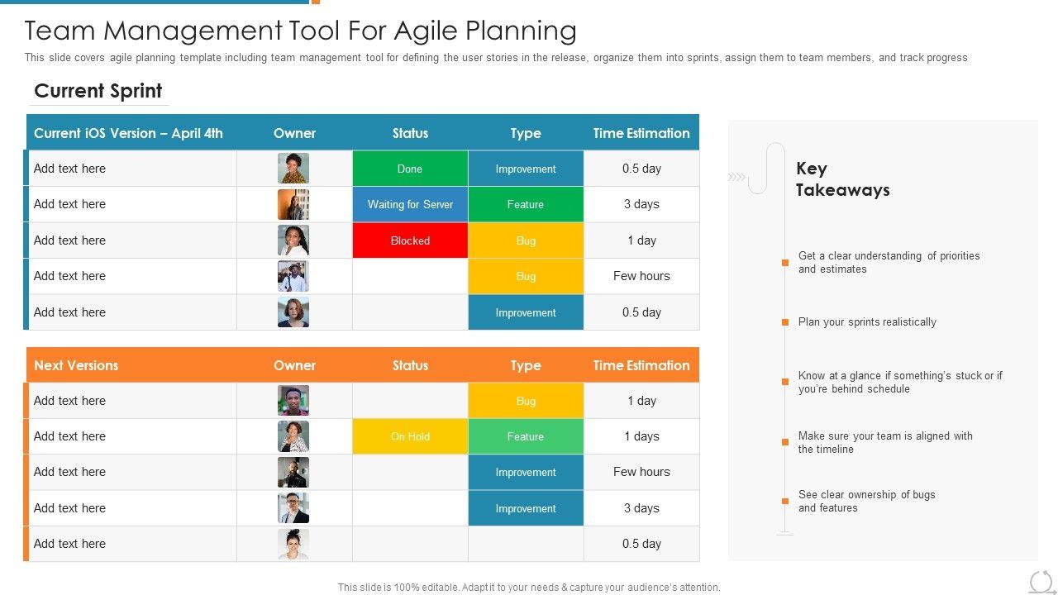1058x595 pixels.
Task: Select the owner avatar beside Waiting for Server
Action: tap(293, 204)
